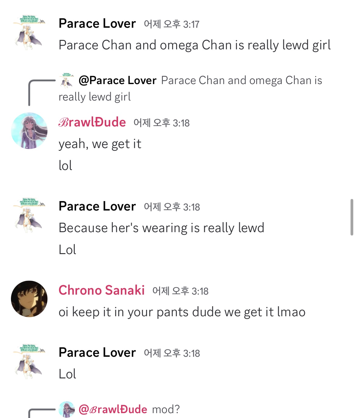Select message 'oi keep it in your pants dude'

(x=182, y=312)
